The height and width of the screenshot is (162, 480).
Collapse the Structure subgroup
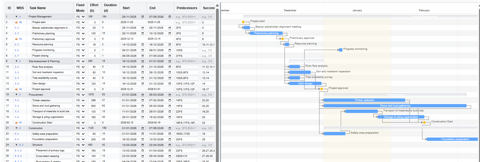click(x=16, y=145)
